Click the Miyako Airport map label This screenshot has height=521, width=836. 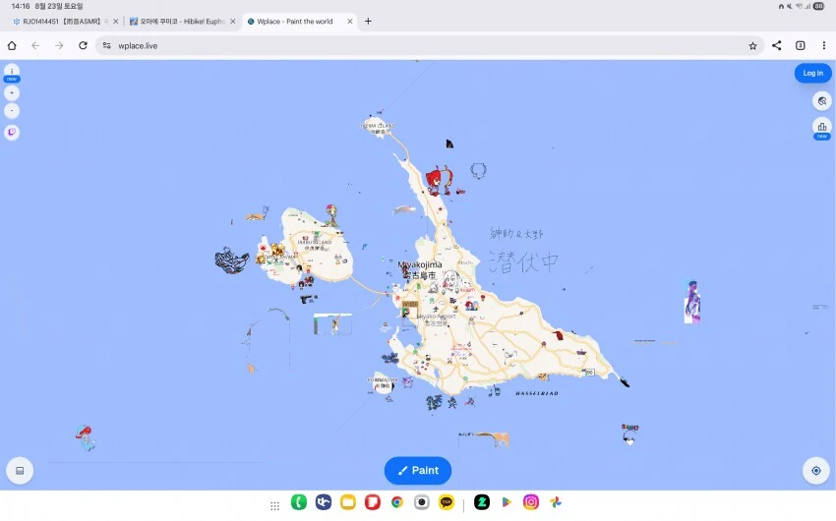click(437, 319)
